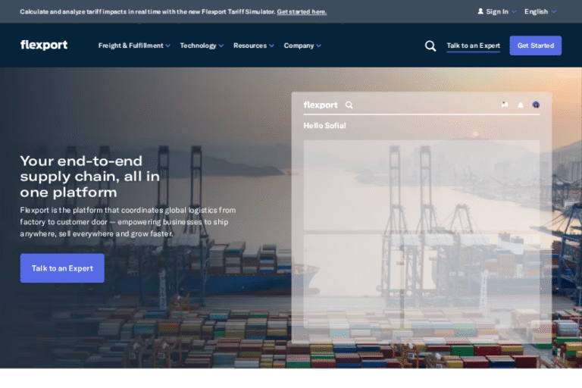Viewport: 582px width, 388px height.
Task: Open the English language selector
Action: click(540, 11)
